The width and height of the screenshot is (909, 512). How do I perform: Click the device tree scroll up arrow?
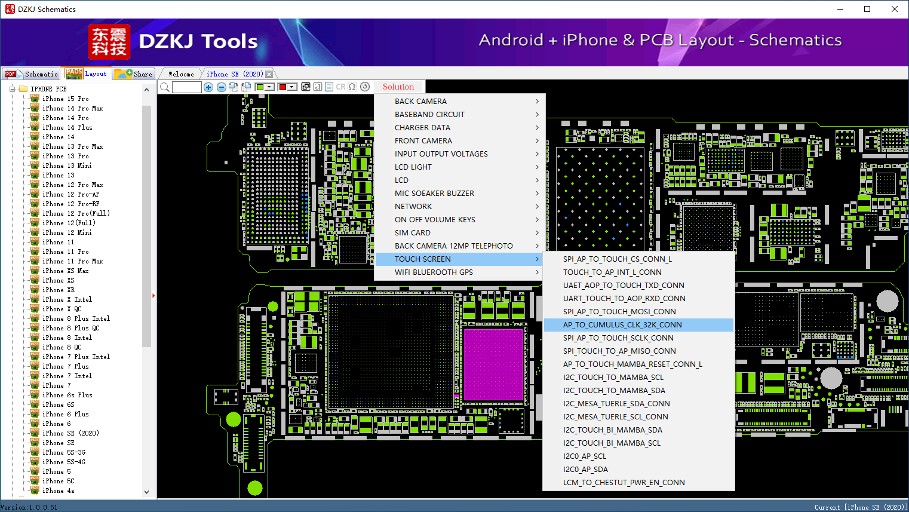point(147,90)
